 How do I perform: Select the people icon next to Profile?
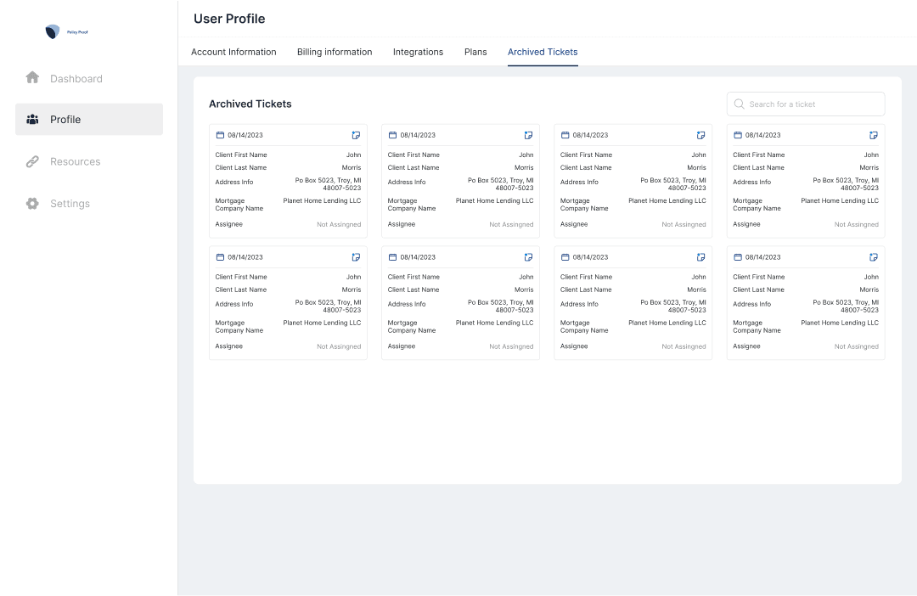click(x=32, y=119)
